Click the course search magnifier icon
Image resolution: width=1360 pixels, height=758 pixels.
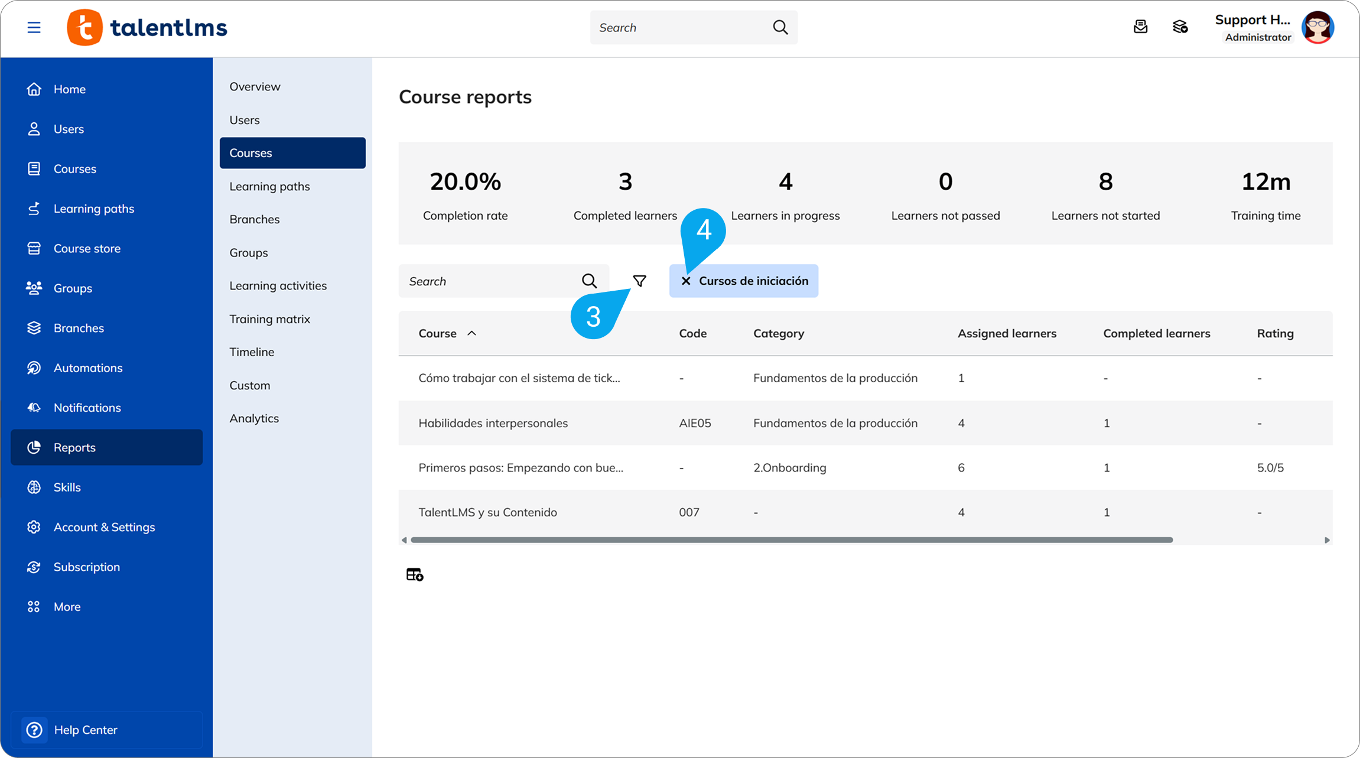[589, 281]
